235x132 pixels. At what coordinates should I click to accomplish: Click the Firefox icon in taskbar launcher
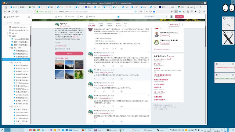point(34,130)
